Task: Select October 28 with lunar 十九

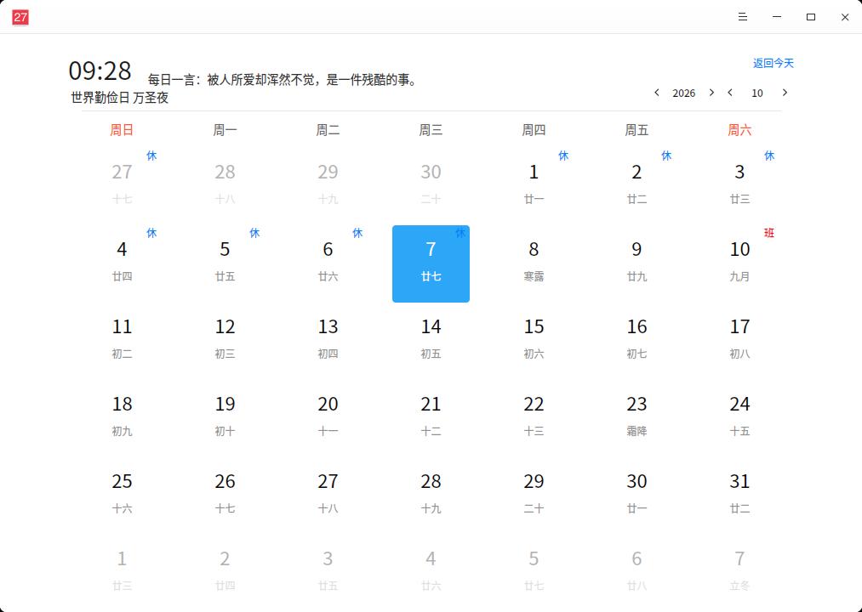Action: (431, 496)
